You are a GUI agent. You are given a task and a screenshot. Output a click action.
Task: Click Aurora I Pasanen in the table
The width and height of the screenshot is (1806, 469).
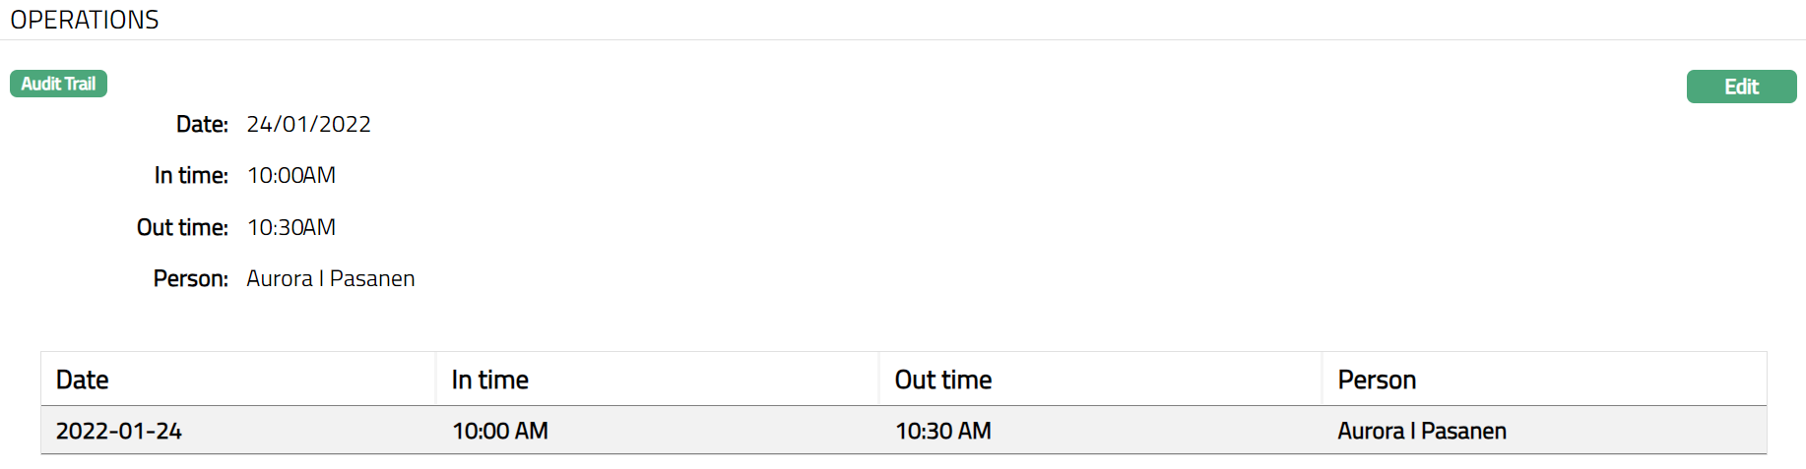[1421, 431]
